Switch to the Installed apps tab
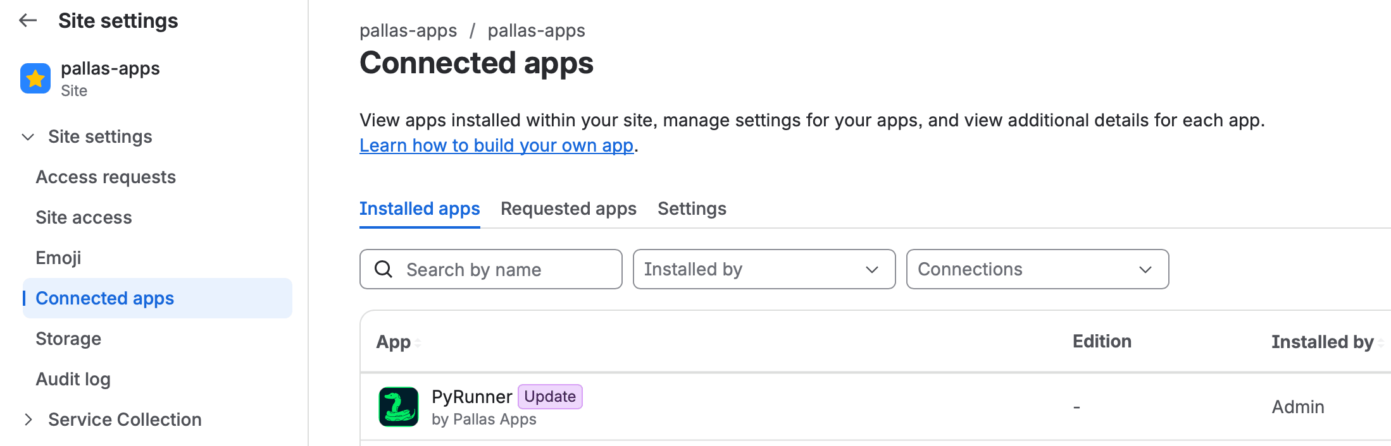Image resolution: width=1391 pixels, height=446 pixels. coord(420,208)
